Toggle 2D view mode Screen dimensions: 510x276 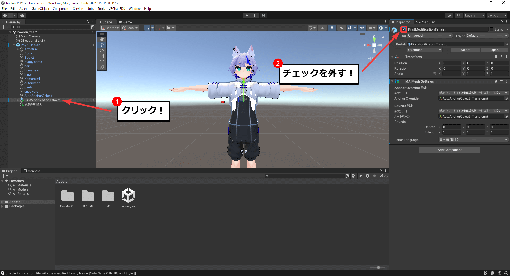(322, 28)
